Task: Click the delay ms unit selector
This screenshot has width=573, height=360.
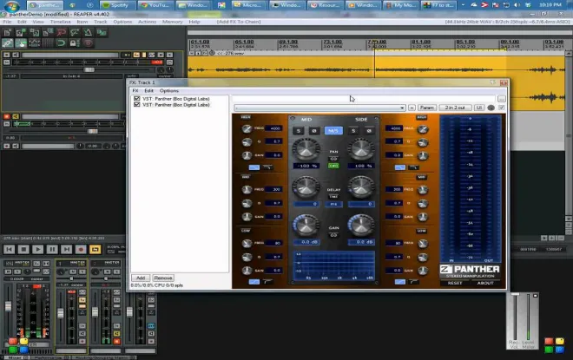Action: pyautogui.click(x=333, y=204)
